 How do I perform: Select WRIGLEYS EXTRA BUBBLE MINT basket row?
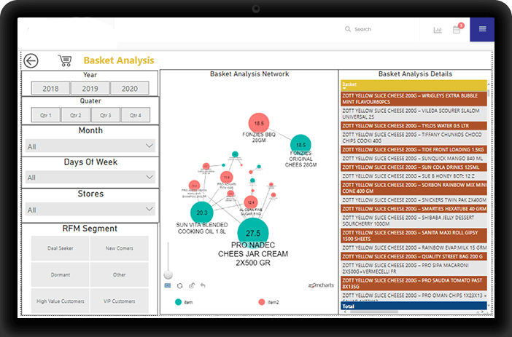point(414,99)
